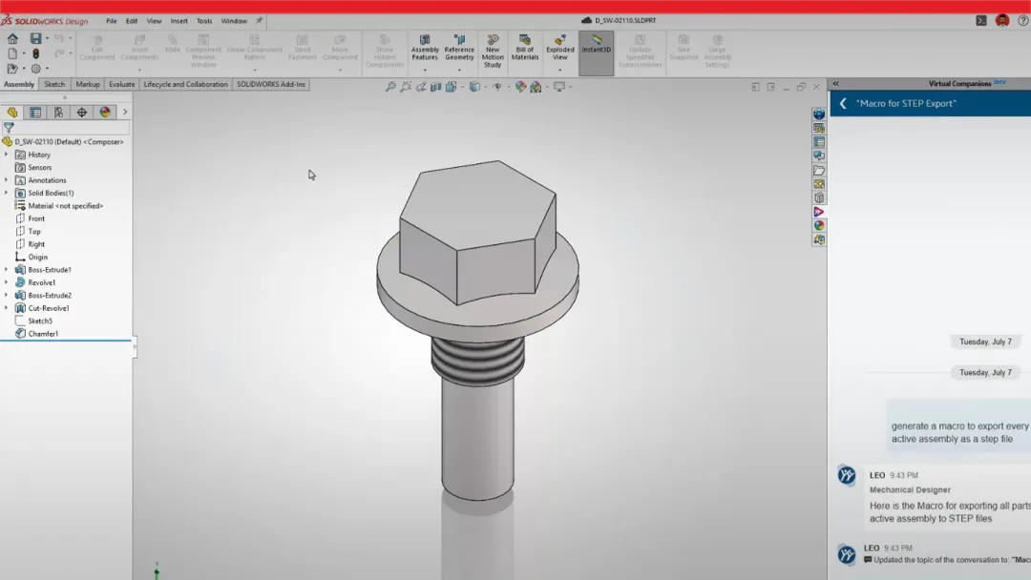Click the Open document icon

point(12,69)
